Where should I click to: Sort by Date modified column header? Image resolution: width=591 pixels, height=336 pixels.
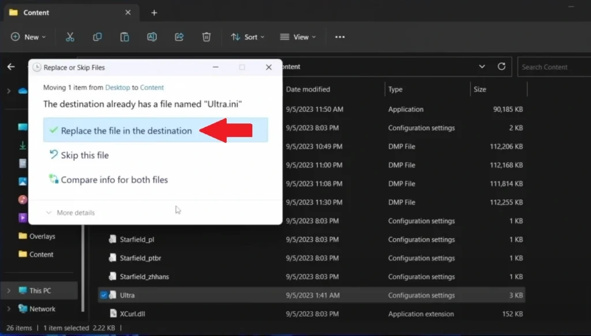pos(308,89)
